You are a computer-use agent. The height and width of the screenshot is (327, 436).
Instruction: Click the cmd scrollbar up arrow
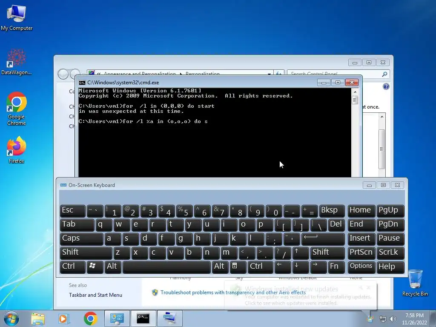click(355, 92)
